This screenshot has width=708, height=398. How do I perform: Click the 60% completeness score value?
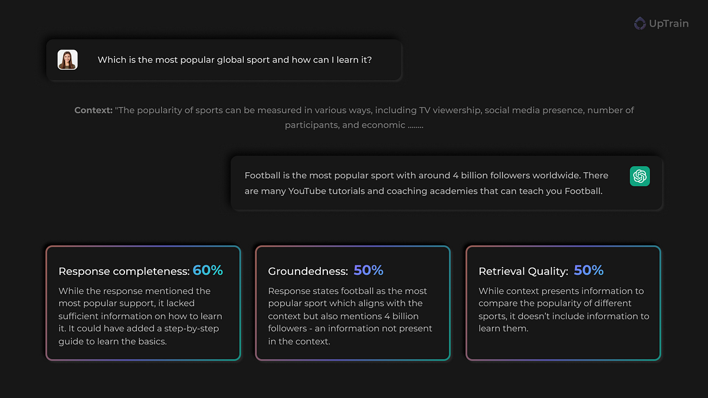[x=208, y=271]
